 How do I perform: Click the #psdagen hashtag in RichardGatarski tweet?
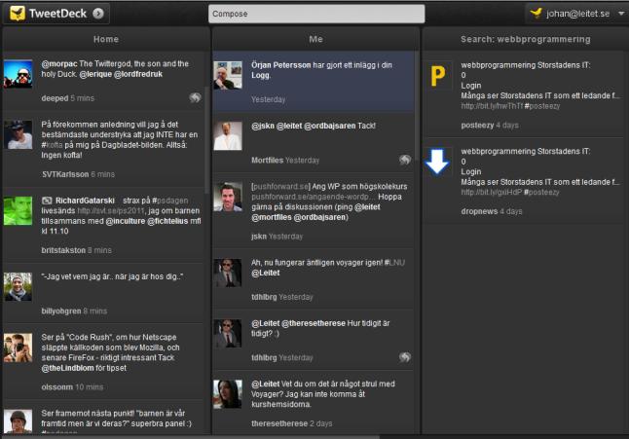170,201
